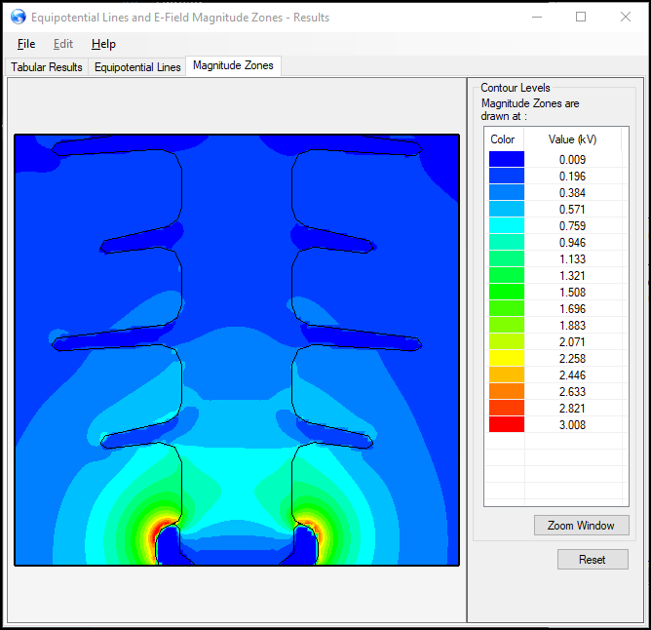The height and width of the screenshot is (630, 651).
Task: Click the Color column header
Action: (503, 139)
